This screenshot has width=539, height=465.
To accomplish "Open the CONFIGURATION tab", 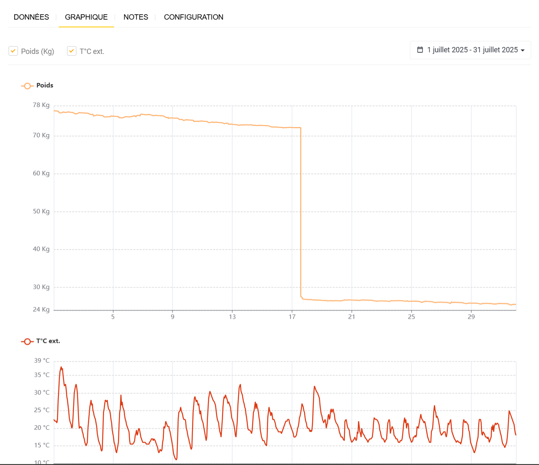I will [194, 17].
